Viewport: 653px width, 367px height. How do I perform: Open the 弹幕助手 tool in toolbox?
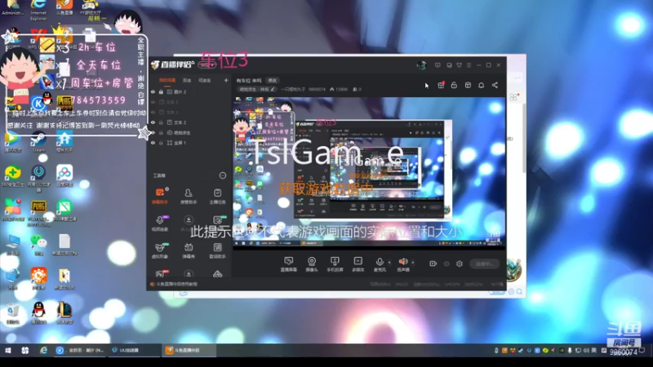tap(160, 196)
